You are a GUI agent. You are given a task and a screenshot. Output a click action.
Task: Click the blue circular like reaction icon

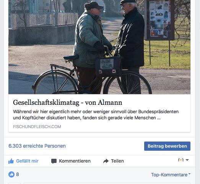(11, 174)
